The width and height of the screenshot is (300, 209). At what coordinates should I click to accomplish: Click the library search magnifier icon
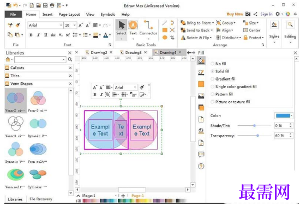(70, 59)
